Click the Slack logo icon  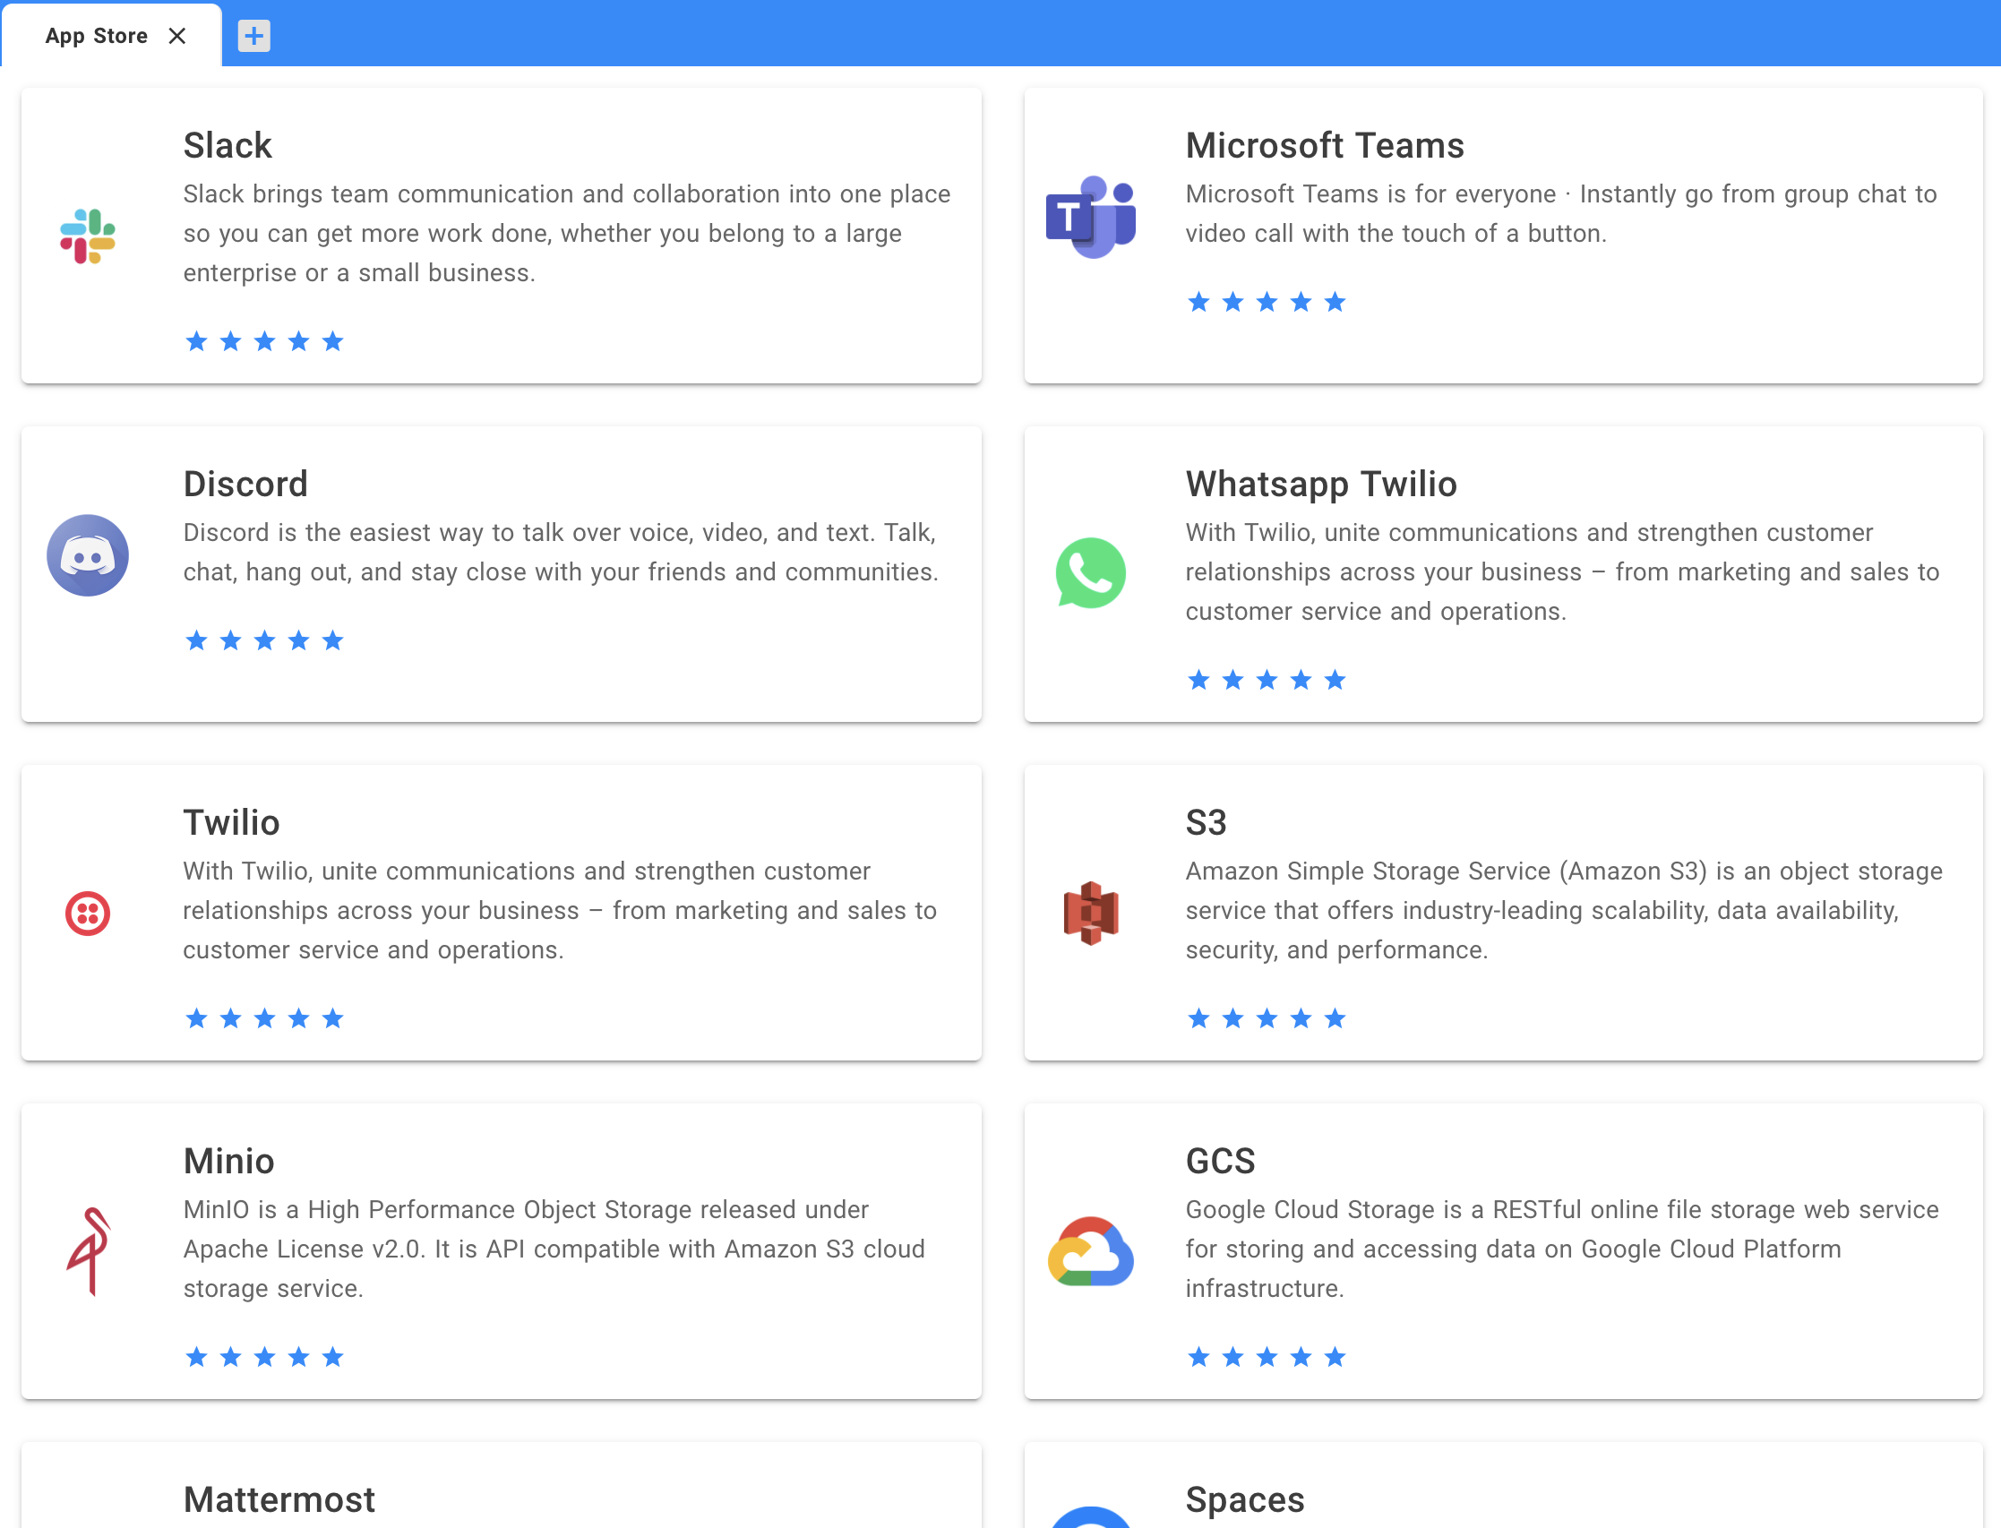pyautogui.click(x=87, y=236)
